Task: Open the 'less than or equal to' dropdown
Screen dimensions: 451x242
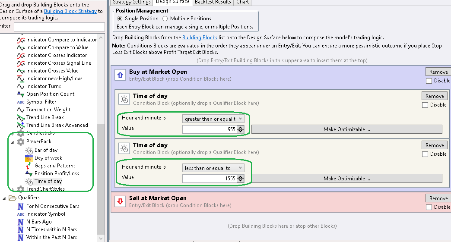Action: point(213,168)
